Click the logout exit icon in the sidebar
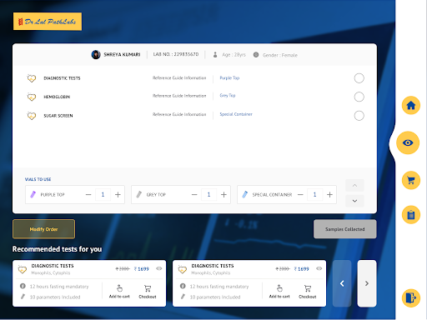 click(x=411, y=297)
